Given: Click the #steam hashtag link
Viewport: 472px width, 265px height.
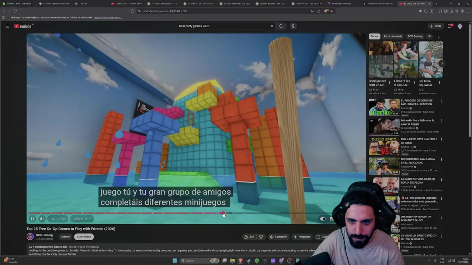Looking at the screenshot, I should click(73, 247).
